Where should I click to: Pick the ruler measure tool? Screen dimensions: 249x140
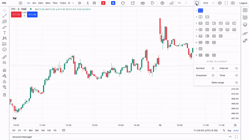(4, 57)
